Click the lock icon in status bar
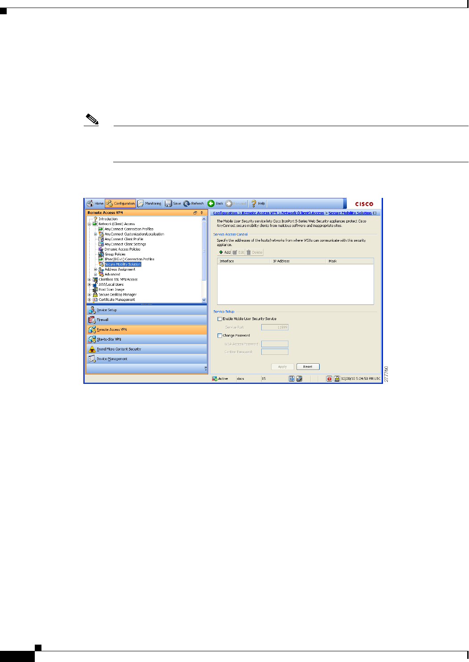The width and height of the screenshot is (469, 662). (337, 378)
